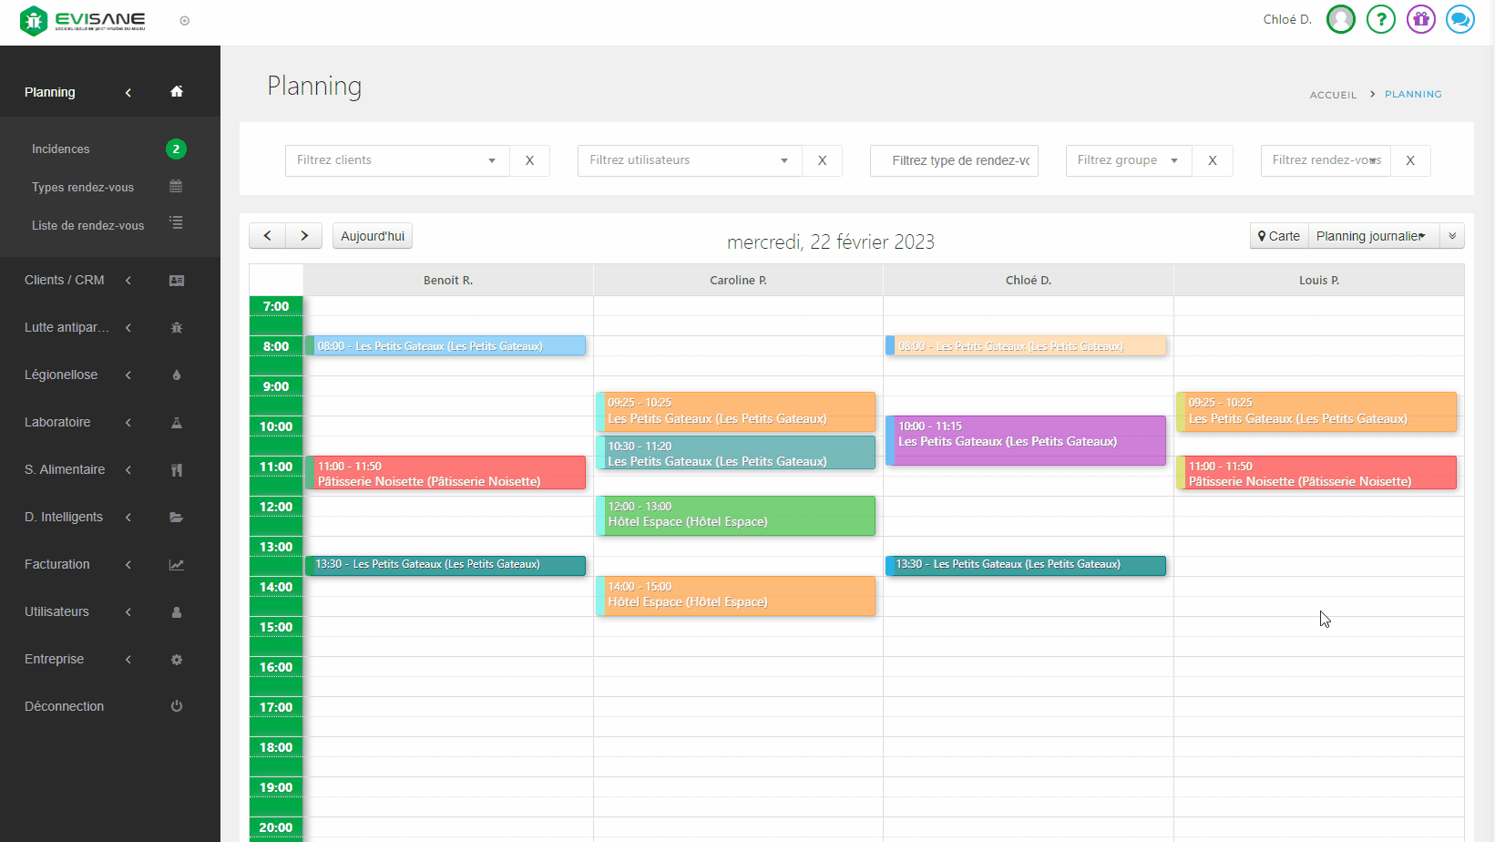Open Incidences in the sidebar
Viewport: 1495px width, 842px height.
tap(61, 149)
